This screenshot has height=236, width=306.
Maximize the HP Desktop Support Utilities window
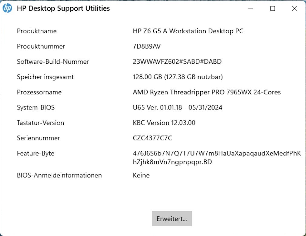273,8
